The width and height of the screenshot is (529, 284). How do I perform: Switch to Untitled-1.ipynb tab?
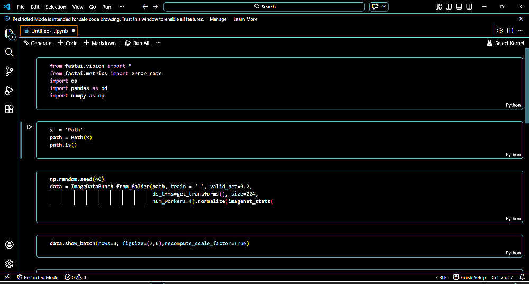49,31
